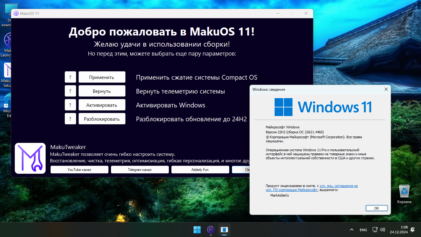Click 'Активировать Windows' label text
The image size is (421, 237).
coord(170,105)
